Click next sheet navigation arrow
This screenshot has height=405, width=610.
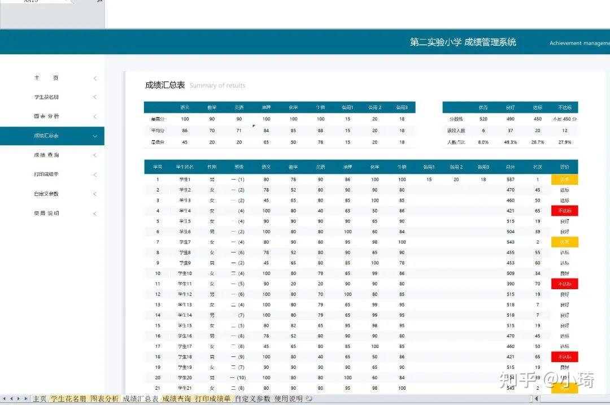pos(18,399)
